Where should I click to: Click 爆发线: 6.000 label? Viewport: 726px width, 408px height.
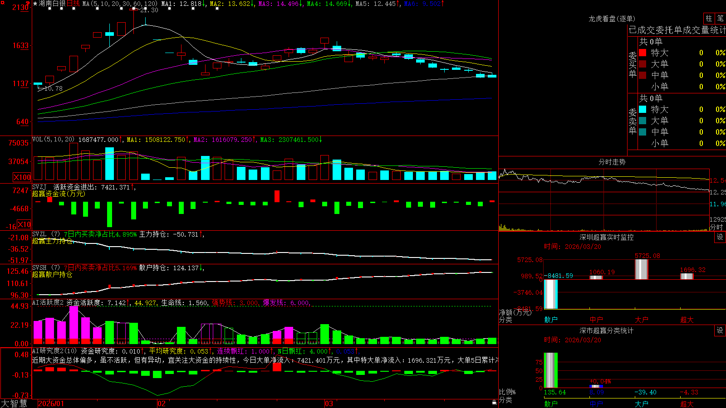click(286, 302)
